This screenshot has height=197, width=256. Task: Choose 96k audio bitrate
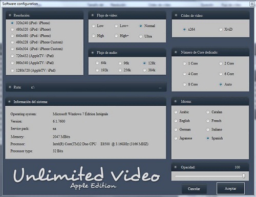120,63
